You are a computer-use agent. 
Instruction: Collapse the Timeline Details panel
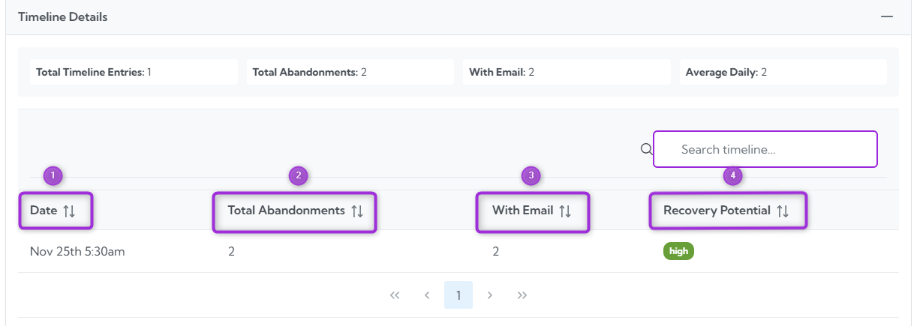point(887,16)
